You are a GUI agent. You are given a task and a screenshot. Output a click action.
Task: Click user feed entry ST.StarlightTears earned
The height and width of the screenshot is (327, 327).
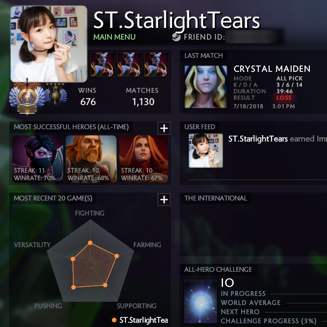(x=278, y=139)
